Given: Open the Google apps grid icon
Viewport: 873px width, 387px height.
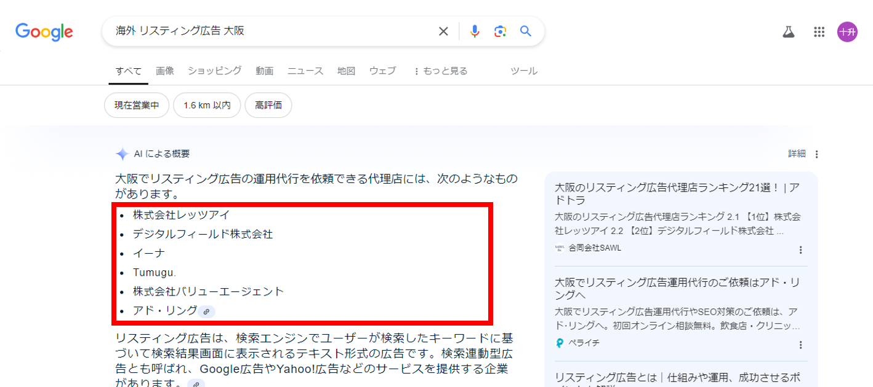Looking at the screenshot, I should [819, 32].
